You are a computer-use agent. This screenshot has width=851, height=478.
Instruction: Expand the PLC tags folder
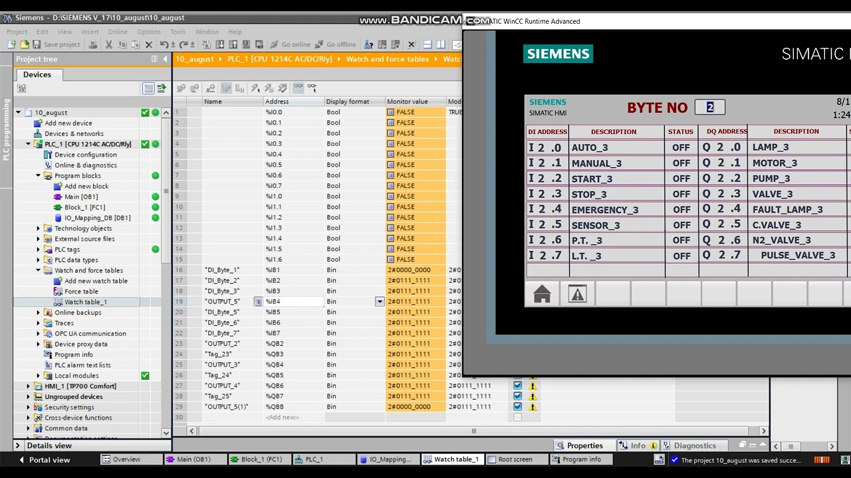39,250
